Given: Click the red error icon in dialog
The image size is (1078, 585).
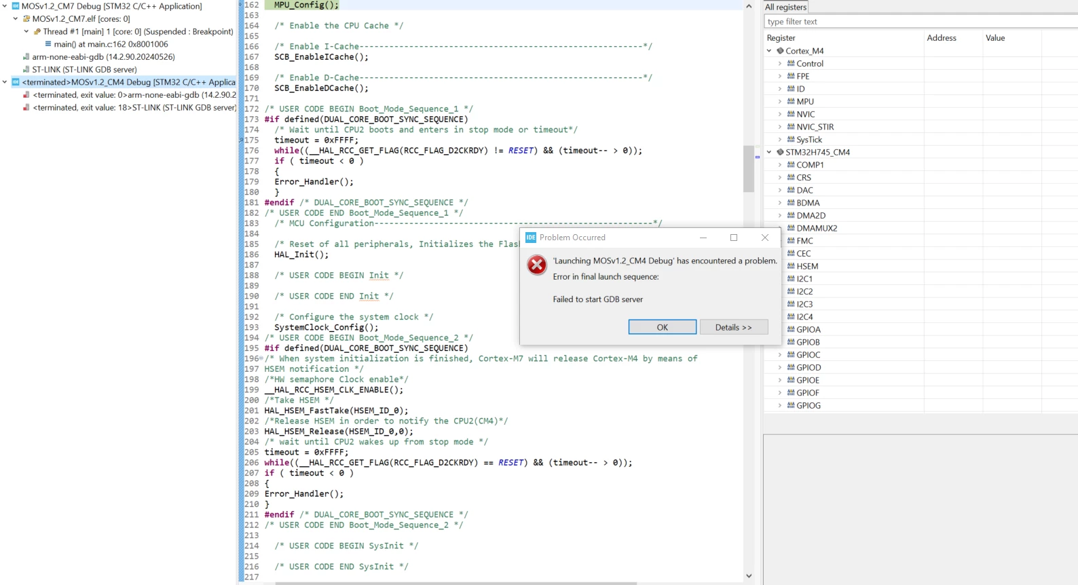Looking at the screenshot, I should pos(537,265).
